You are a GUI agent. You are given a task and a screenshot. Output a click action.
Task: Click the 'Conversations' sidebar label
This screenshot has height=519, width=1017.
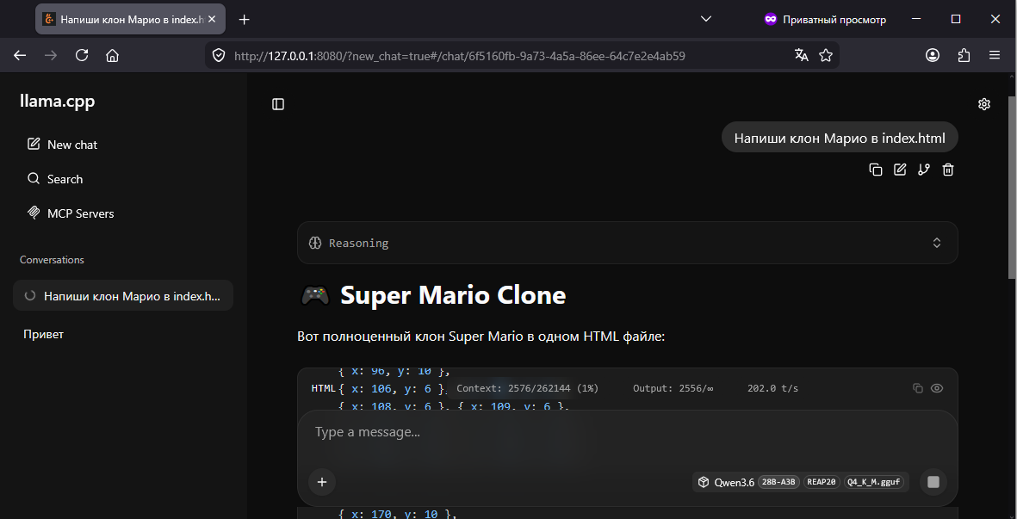point(52,260)
